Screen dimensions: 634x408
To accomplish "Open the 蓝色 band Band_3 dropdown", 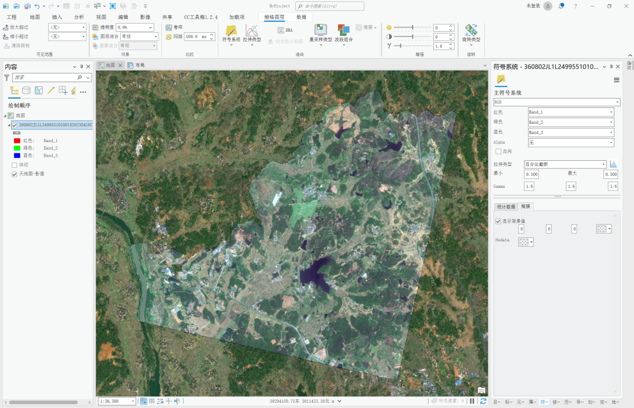I will point(571,132).
